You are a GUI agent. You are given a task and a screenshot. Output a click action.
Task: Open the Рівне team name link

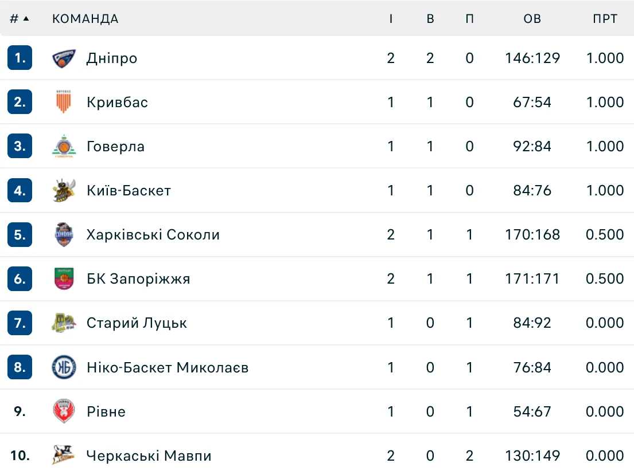[x=106, y=411]
